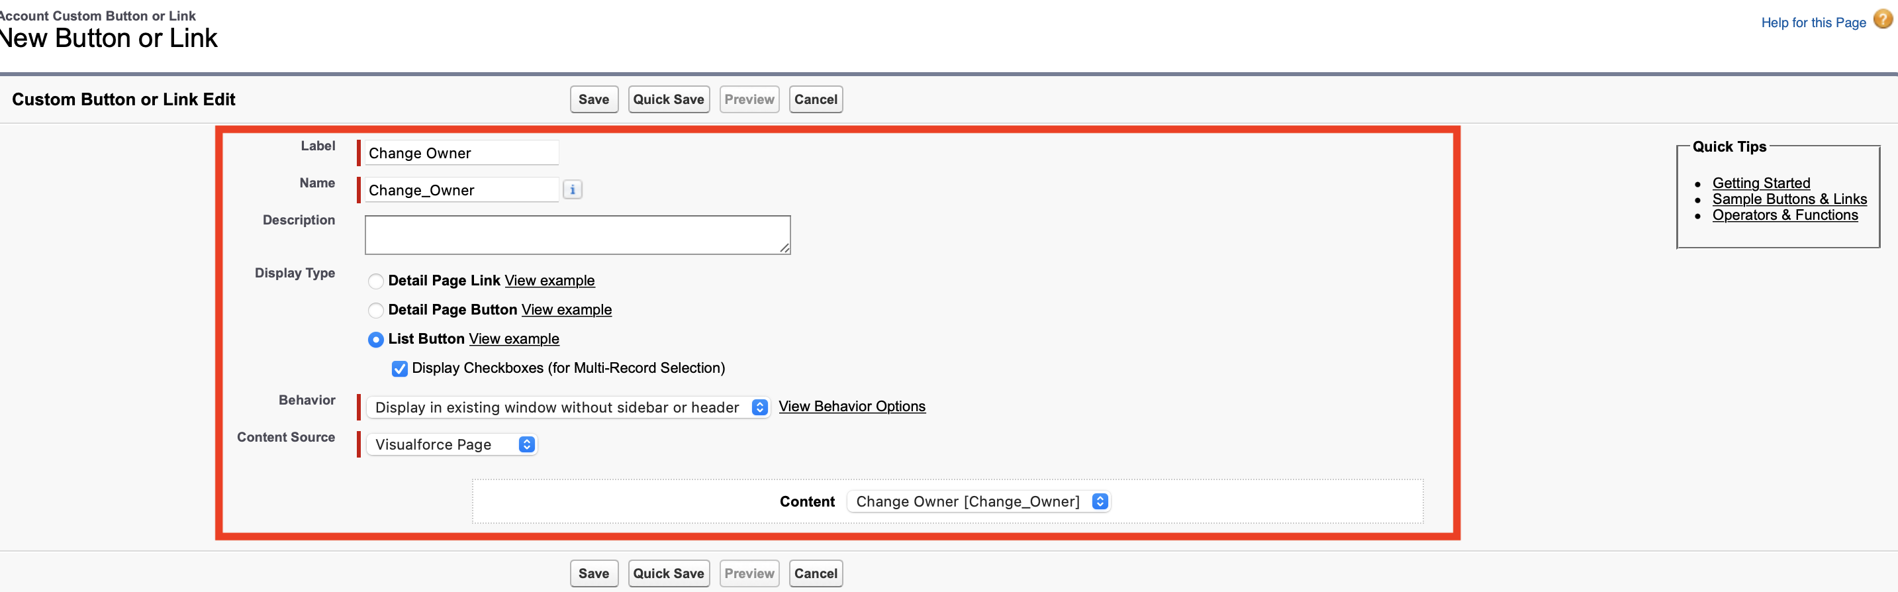1898x592 pixels.
Task: Open the Behavior dropdown
Action: [x=567, y=407]
